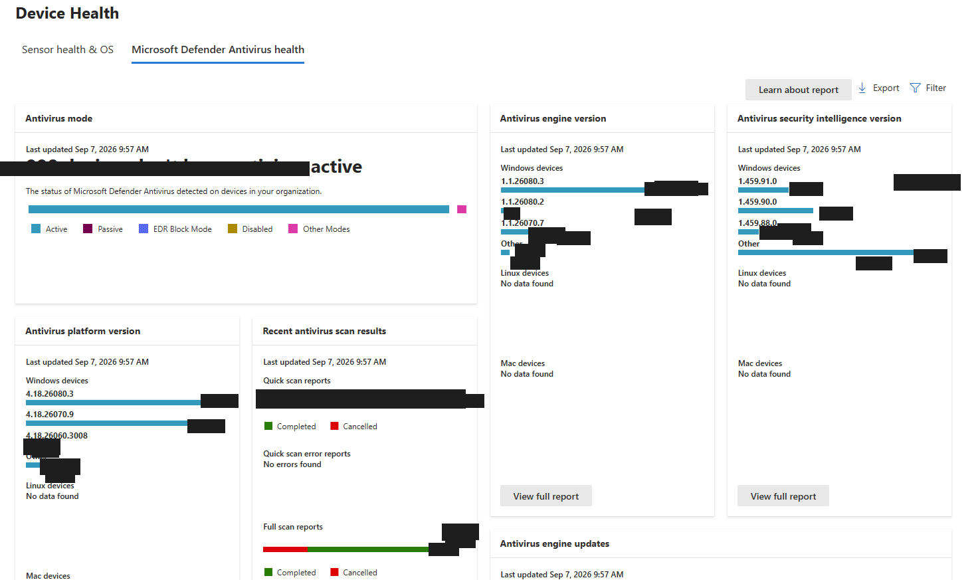Click the red Cancelled segment of Full scan bar
Screen dimensions: 980x580
(x=285, y=549)
